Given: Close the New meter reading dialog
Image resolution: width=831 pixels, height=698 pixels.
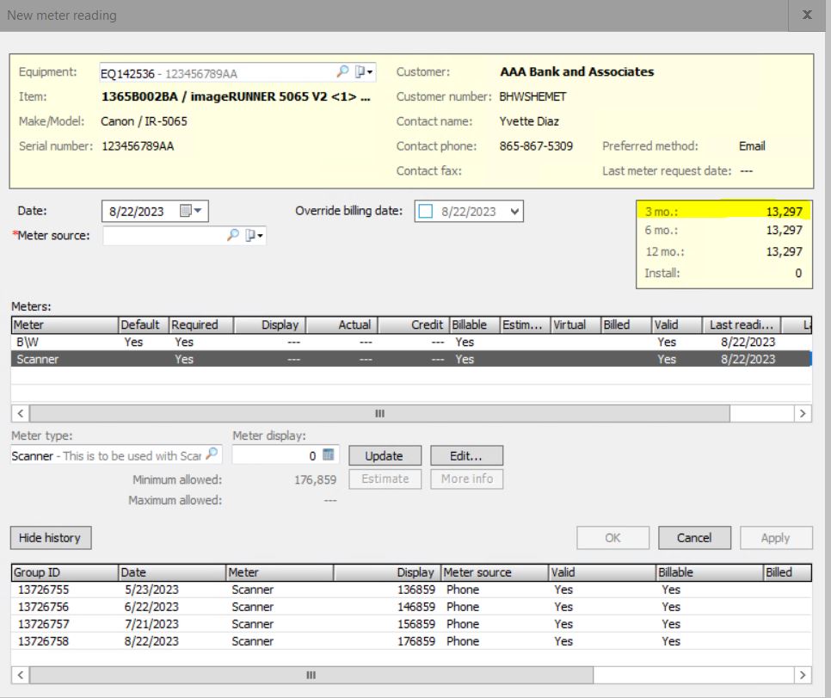Looking at the screenshot, I should point(807,15).
